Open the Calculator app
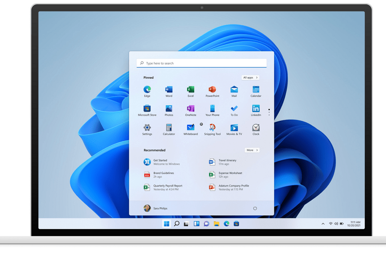 [169, 128]
